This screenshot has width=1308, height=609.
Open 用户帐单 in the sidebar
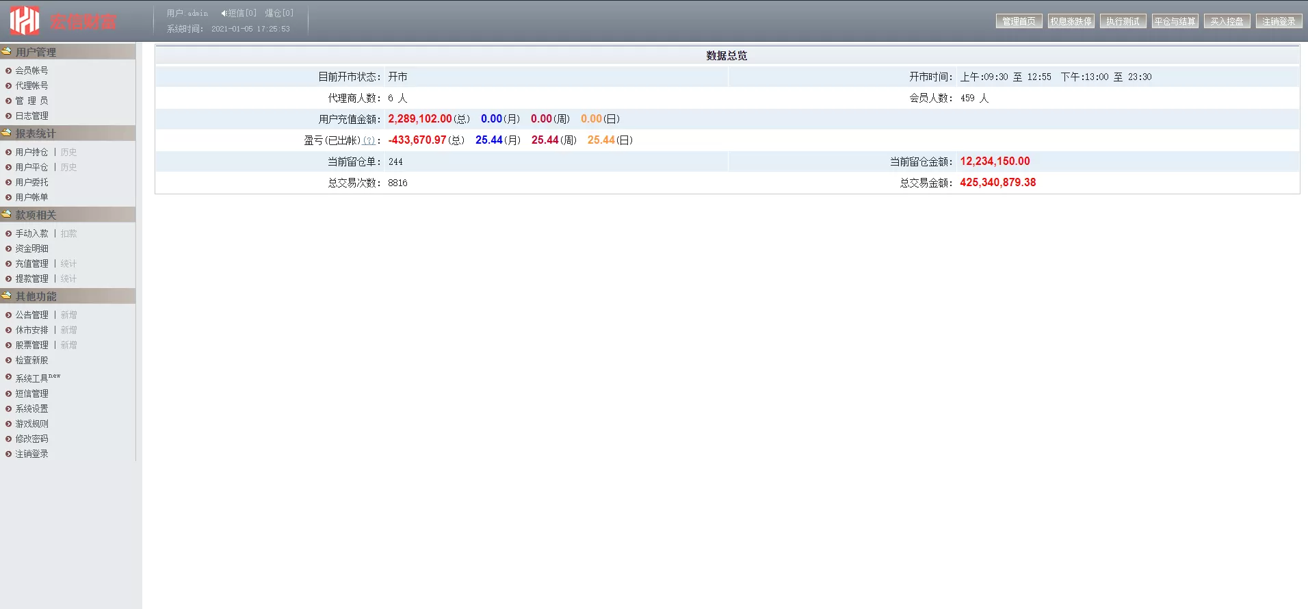click(32, 197)
